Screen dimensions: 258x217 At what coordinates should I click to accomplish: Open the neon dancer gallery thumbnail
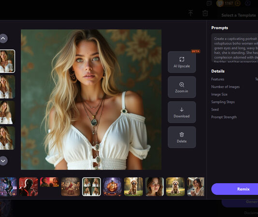point(8,187)
